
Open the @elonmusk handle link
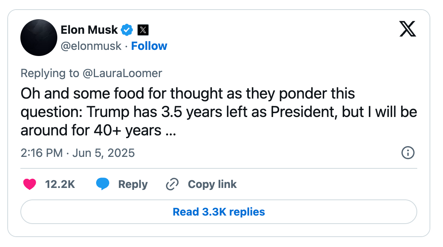click(x=91, y=46)
